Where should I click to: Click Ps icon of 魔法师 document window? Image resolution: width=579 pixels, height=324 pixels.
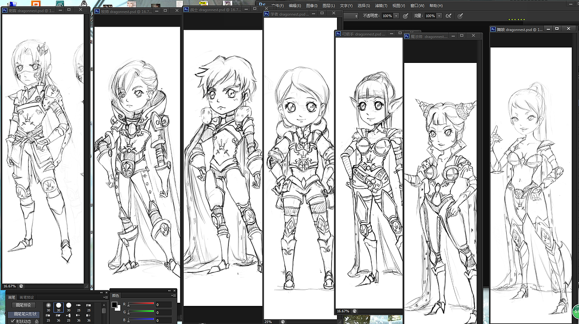[408, 36]
